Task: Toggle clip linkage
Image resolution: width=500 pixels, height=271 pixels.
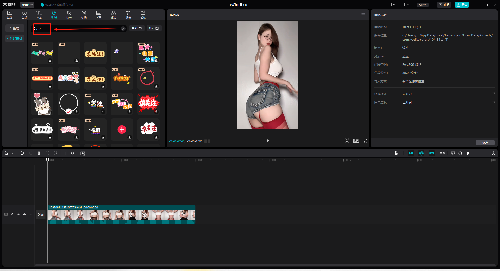Action: pyautogui.click(x=432, y=153)
